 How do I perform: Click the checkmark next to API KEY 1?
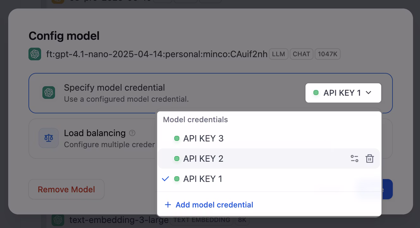point(165,179)
